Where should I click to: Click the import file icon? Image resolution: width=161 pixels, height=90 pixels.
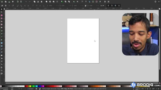point(18,2)
